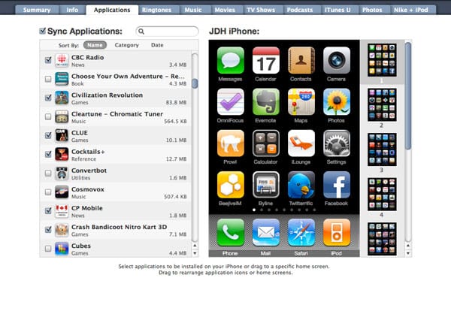Screen dimensions: 451x317
Task: Click the Cubes app icon
Action: 62,249
